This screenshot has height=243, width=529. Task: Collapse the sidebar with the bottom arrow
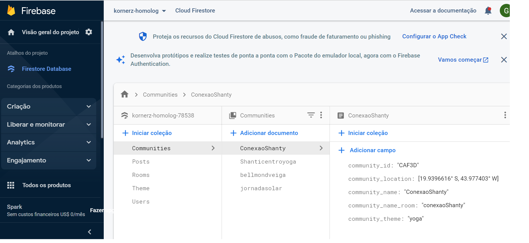pyautogui.click(x=90, y=232)
